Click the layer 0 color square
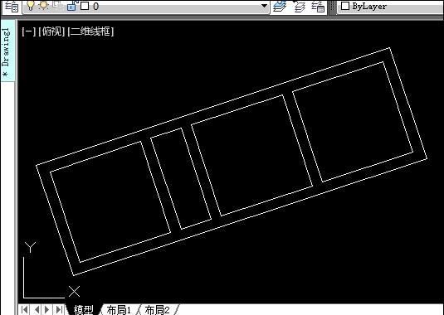 (85, 6)
